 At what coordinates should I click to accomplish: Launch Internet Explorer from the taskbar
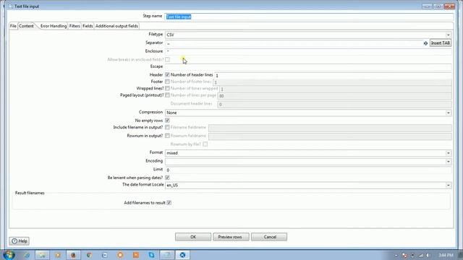[x=27, y=255]
